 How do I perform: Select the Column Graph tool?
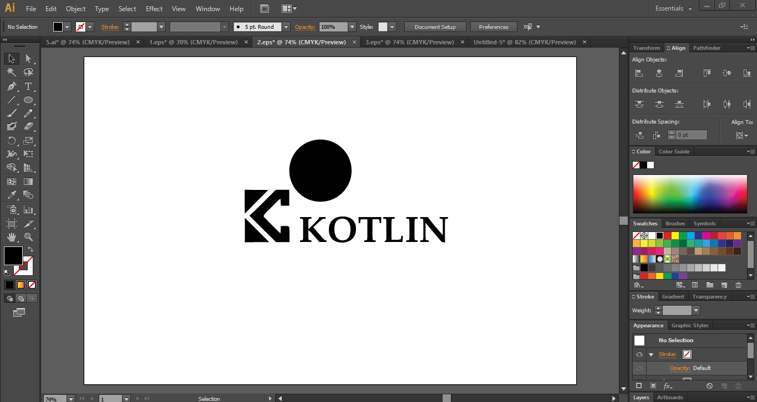[28, 209]
